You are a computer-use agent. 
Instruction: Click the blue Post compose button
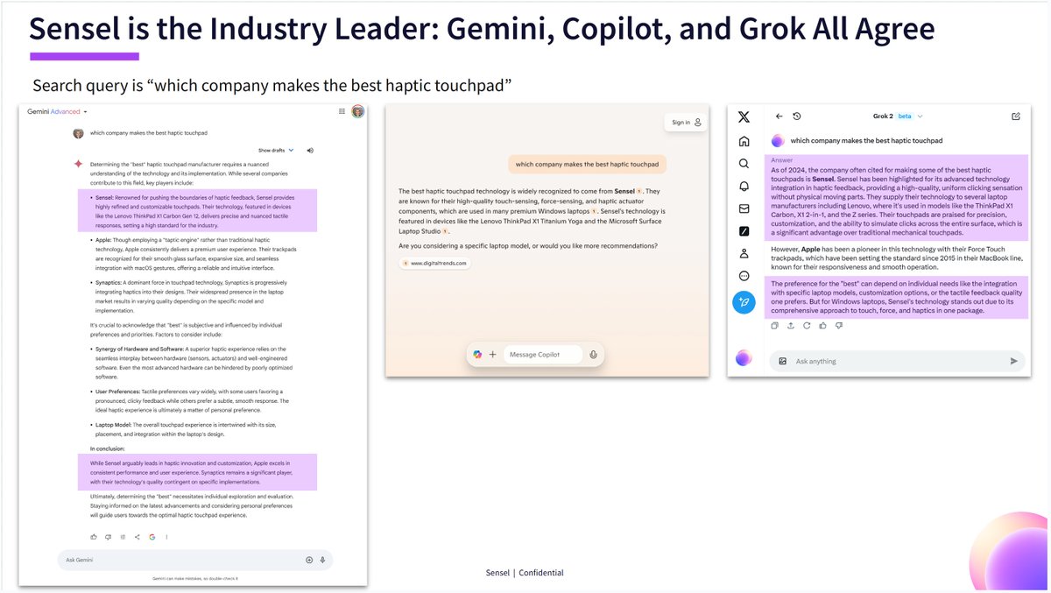tap(744, 302)
